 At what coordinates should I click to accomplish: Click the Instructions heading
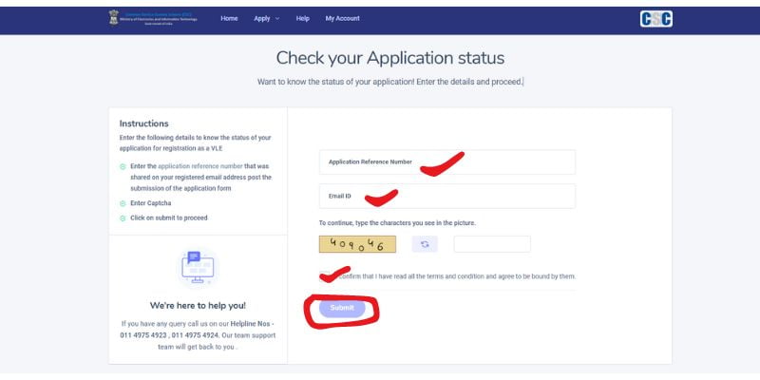[144, 123]
